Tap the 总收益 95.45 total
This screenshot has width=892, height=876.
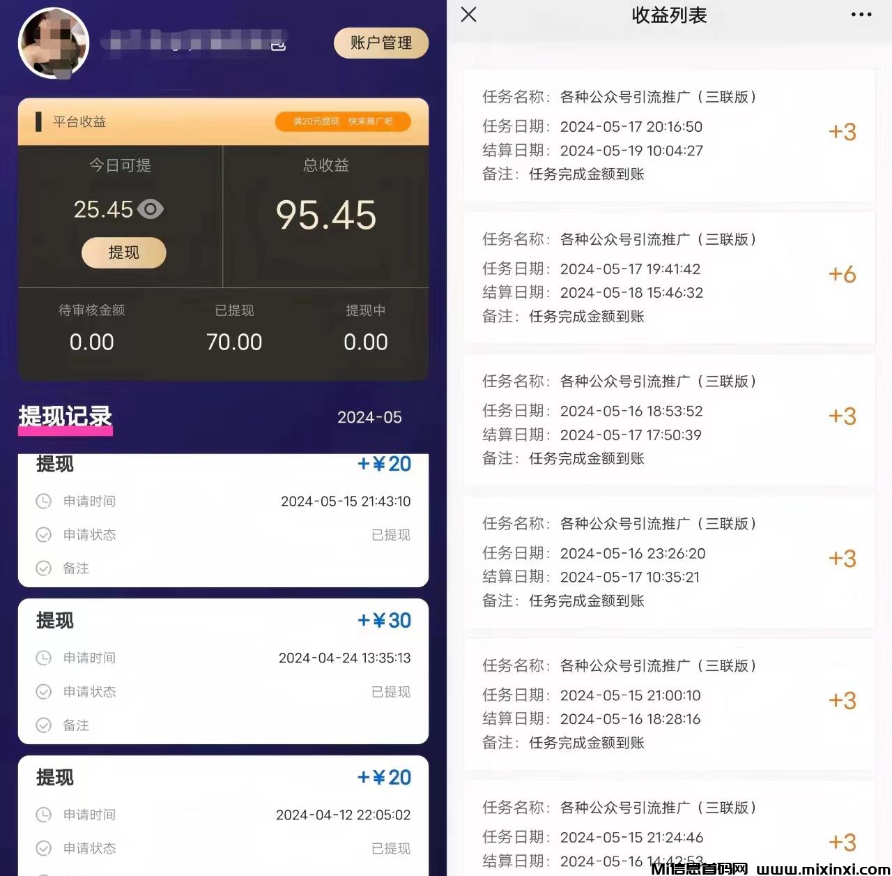click(x=326, y=215)
